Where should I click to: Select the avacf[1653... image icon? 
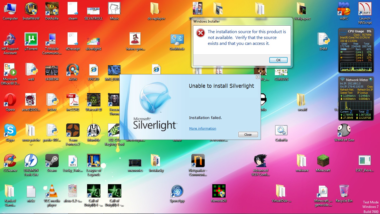[31, 102]
